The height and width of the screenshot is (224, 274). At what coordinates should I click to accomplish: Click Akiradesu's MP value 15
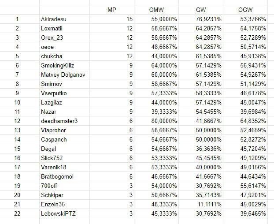(130, 19)
